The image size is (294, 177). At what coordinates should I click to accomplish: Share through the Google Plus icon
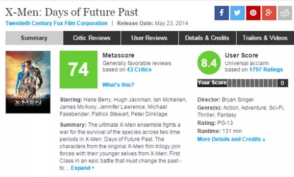point(269,13)
